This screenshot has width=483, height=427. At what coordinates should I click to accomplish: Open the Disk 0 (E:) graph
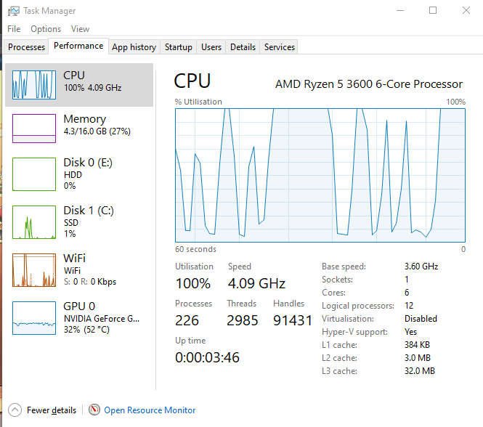click(x=34, y=175)
